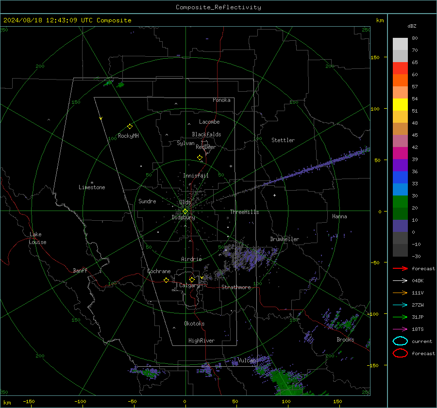Click the asterisk marker southwest of Stettler

pyautogui.click(x=231, y=166)
